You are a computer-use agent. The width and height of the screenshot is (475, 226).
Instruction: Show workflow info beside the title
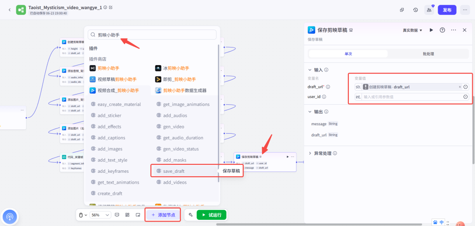105,7
